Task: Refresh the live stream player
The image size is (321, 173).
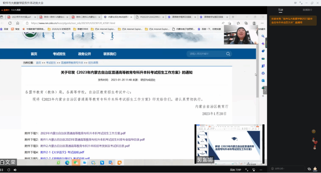Action: [9, 170]
